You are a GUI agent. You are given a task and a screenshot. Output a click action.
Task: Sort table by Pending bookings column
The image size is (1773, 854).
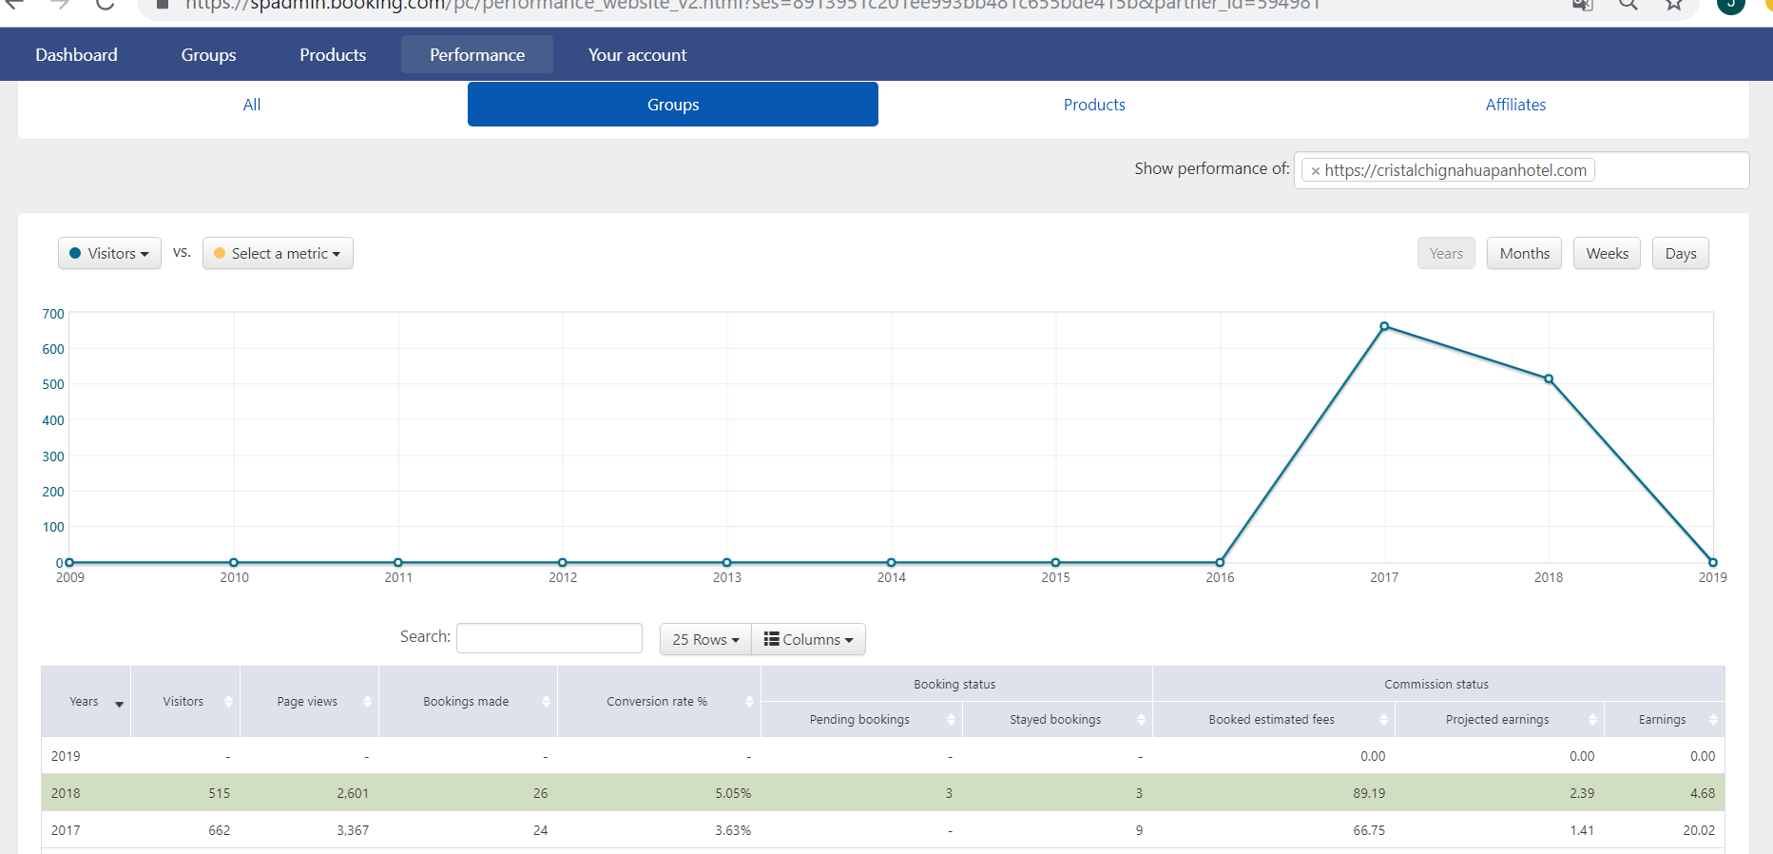coord(861,719)
